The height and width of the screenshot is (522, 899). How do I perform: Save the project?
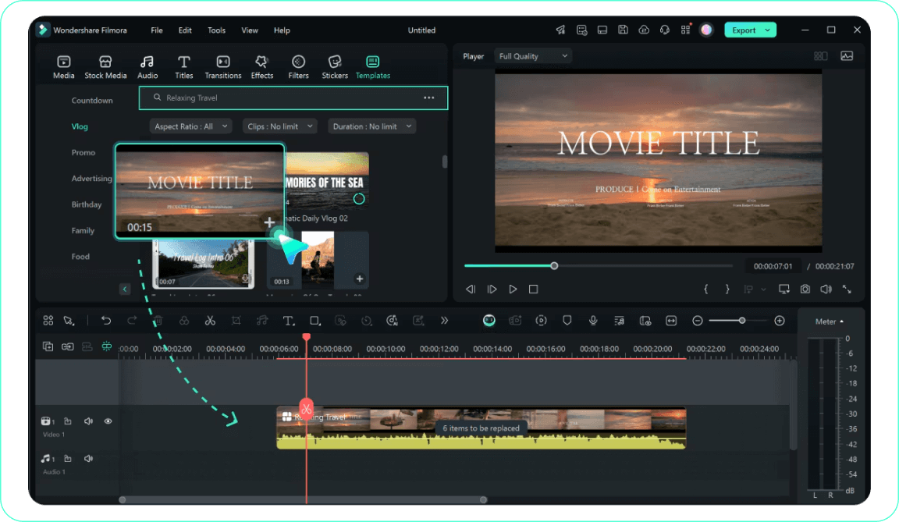(x=623, y=30)
